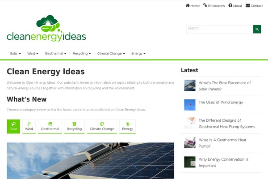Click the Search input field

[x=220, y=29]
